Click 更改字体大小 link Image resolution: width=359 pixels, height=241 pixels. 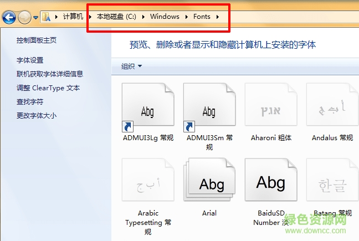[x=37, y=115]
